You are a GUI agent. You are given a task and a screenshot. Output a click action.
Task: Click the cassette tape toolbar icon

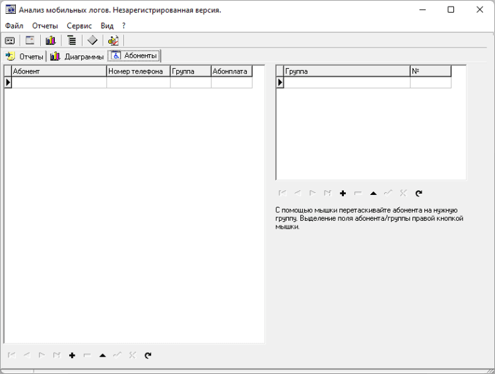[10, 40]
